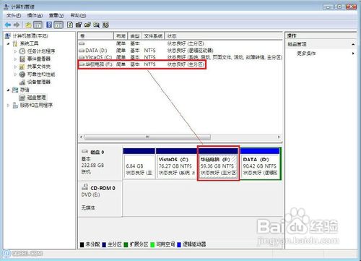This screenshot has width=361, height=261.
Task: Open the 查看(V) menu
Action: tap(56, 15)
